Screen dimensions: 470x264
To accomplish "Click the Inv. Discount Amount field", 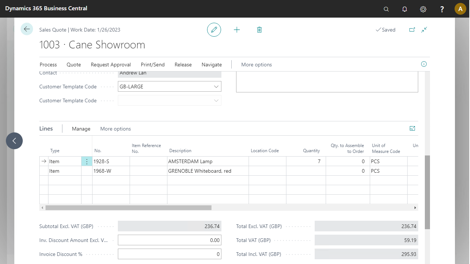I will tap(170, 240).
